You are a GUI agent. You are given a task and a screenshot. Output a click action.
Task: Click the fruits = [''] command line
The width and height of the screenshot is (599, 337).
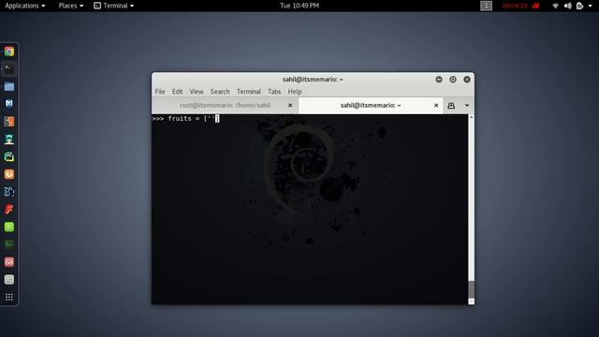[185, 119]
